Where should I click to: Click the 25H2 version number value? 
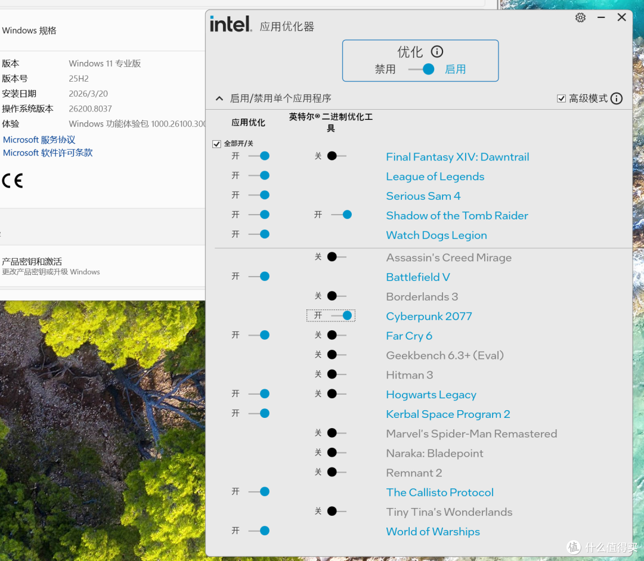tap(79, 79)
